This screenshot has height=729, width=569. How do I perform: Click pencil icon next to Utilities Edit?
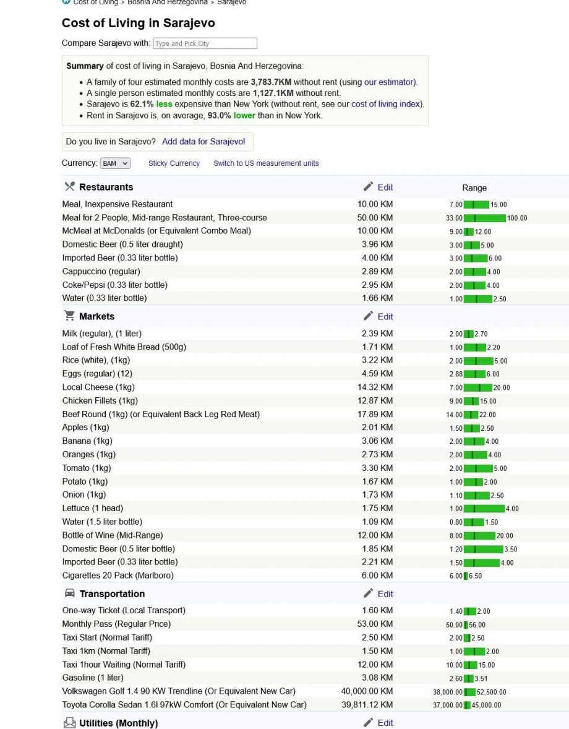(x=368, y=723)
